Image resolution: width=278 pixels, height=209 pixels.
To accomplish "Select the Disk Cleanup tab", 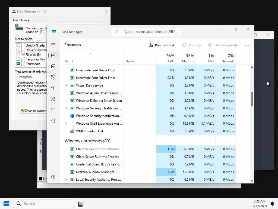I will pos(21,20).
